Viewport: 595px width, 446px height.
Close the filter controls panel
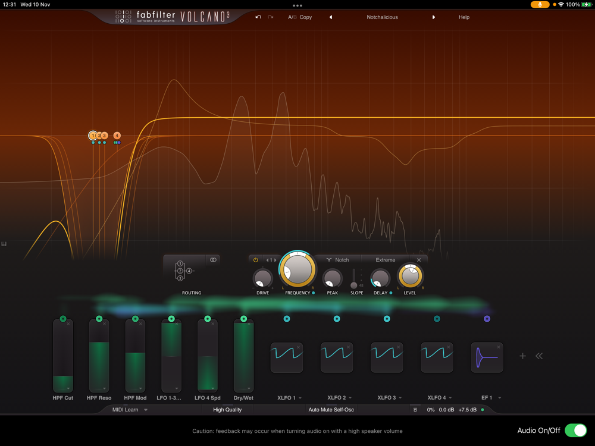419,260
